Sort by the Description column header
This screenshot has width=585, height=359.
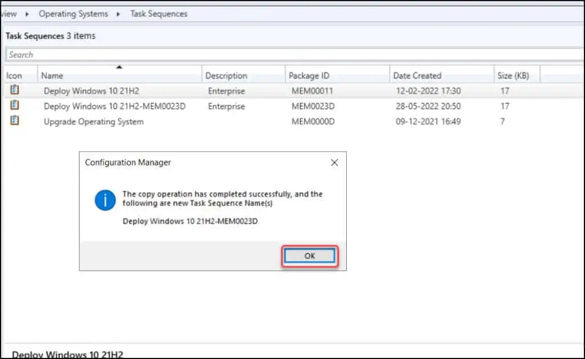click(x=243, y=75)
